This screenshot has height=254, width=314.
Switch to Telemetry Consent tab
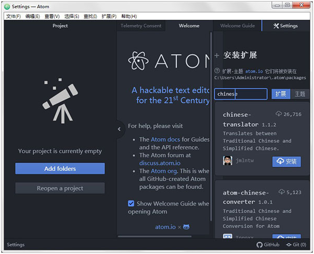point(141,26)
